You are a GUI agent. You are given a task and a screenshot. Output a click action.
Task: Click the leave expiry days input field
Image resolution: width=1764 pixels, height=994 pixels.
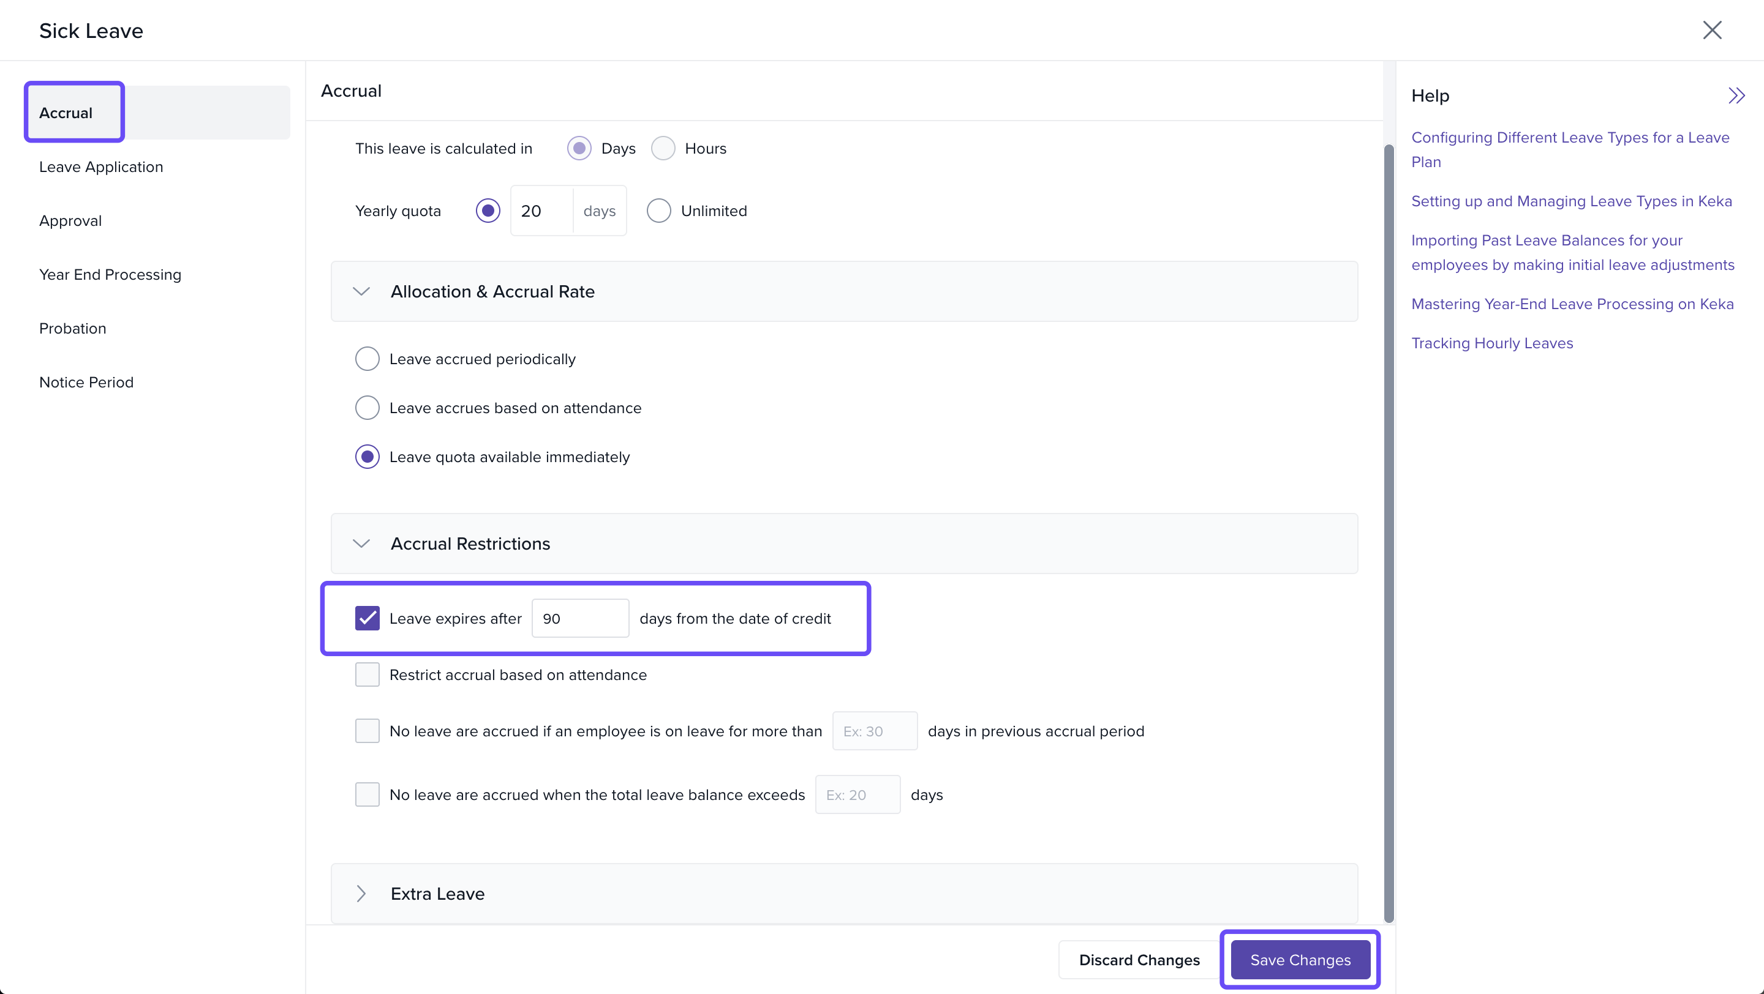point(580,618)
